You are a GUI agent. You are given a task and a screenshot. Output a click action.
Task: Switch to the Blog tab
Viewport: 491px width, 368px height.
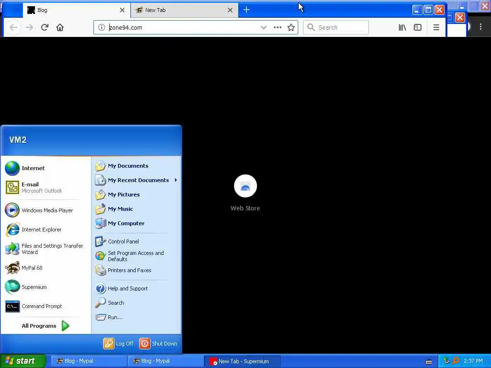coord(76,10)
